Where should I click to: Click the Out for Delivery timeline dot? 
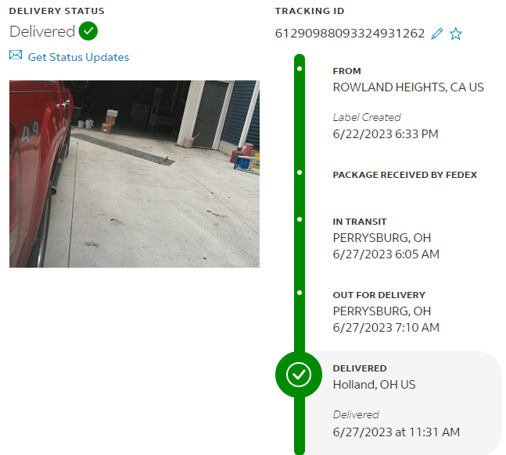pos(300,293)
